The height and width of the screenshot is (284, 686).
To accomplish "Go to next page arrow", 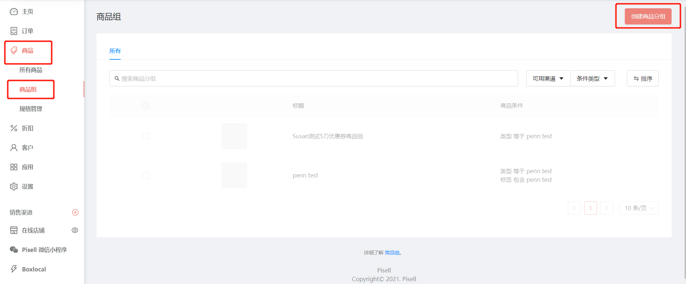I will 607,208.
